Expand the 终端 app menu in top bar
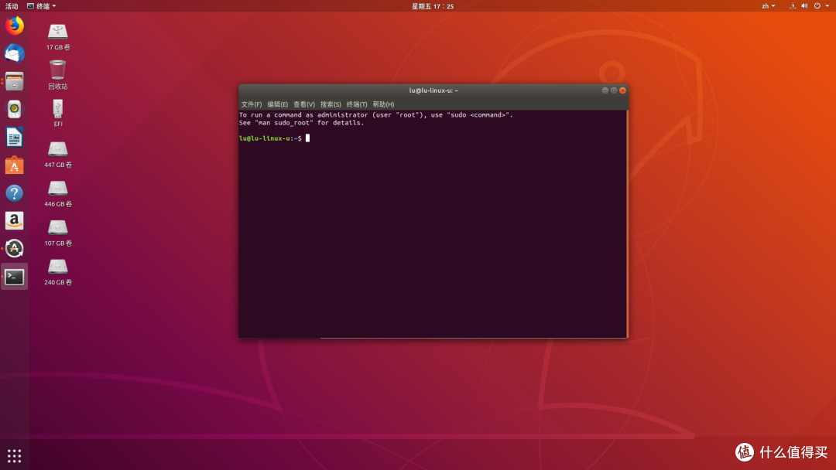Screen dimensions: 836x470 point(42,6)
